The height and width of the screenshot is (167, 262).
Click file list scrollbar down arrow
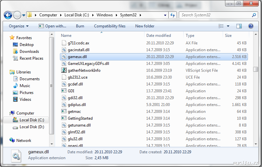[x=256, y=144]
